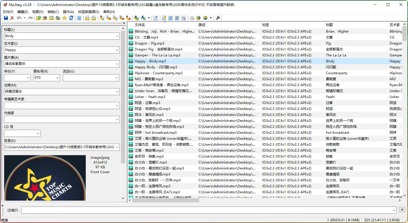
Task: Expand the 年份 (Year) dropdown
Action: coord(28,78)
